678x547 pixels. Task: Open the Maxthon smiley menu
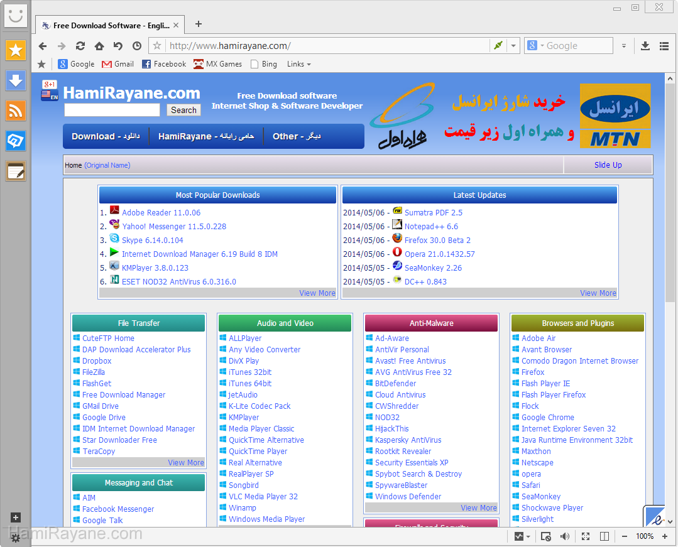coord(16,16)
